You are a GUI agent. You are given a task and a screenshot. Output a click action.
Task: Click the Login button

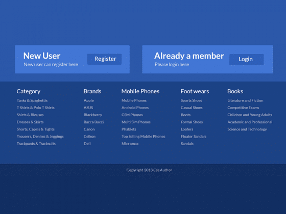click(x=246, y=59)
